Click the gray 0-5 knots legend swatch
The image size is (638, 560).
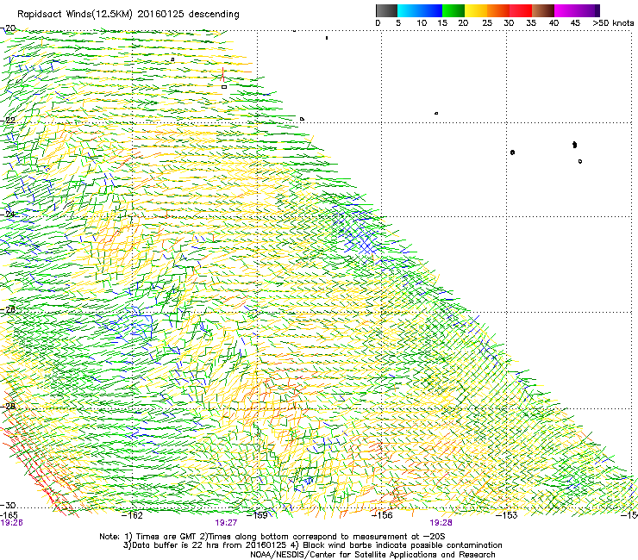386,10
